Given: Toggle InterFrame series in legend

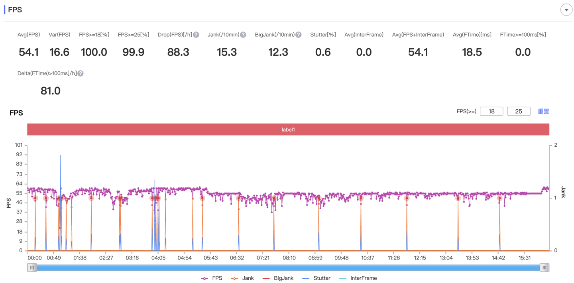Looking at the screenshot, I should [x=358, y=278].
